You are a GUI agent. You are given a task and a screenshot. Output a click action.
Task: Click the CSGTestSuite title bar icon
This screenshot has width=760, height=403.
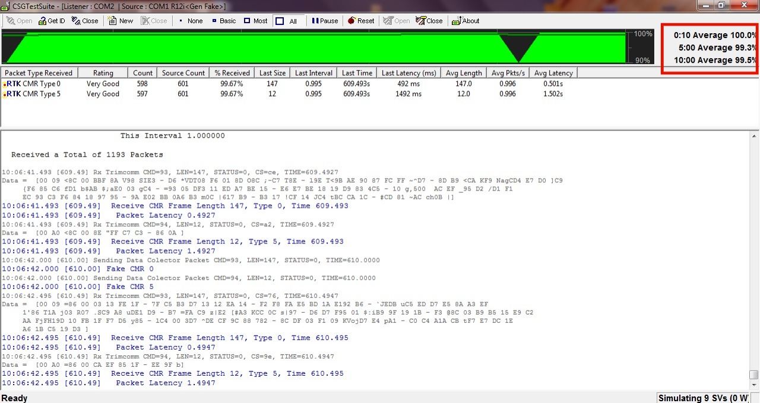point(5,6)
